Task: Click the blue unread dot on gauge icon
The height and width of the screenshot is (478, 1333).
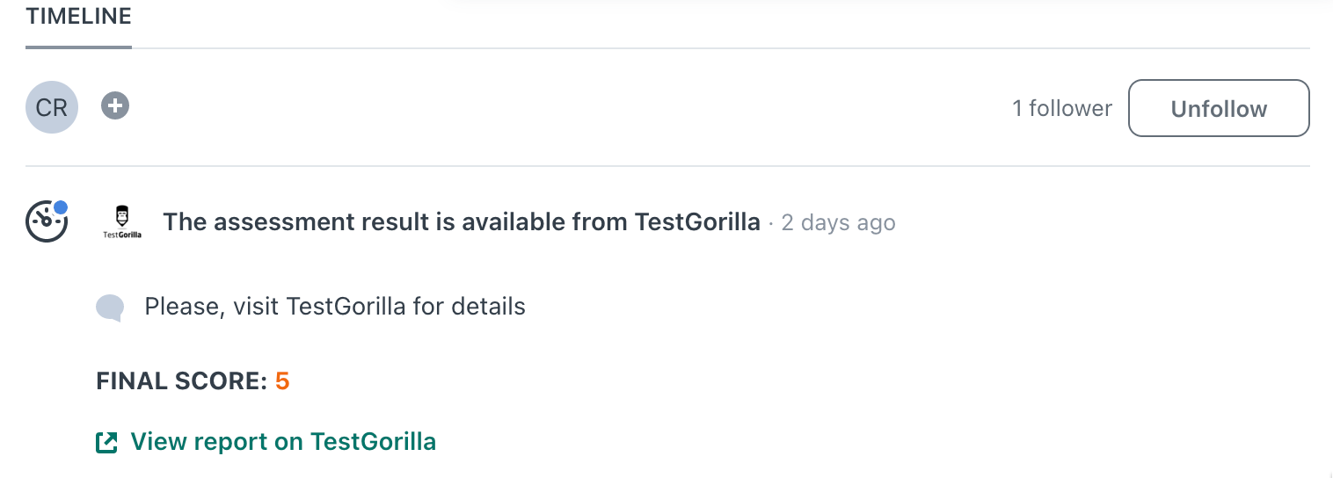Action: (x=60, y=207)
